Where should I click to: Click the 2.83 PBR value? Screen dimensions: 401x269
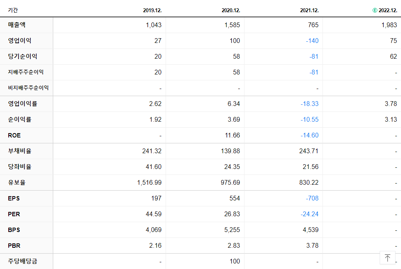233,246
